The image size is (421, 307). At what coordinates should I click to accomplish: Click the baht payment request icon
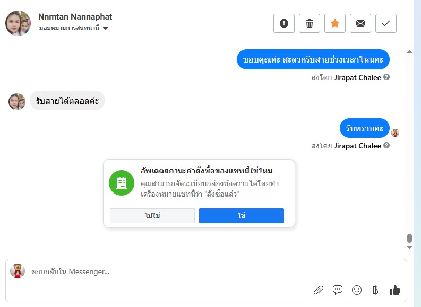[376, 290]
